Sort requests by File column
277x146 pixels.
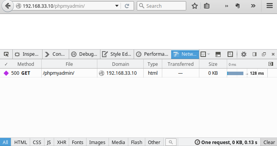69,64
